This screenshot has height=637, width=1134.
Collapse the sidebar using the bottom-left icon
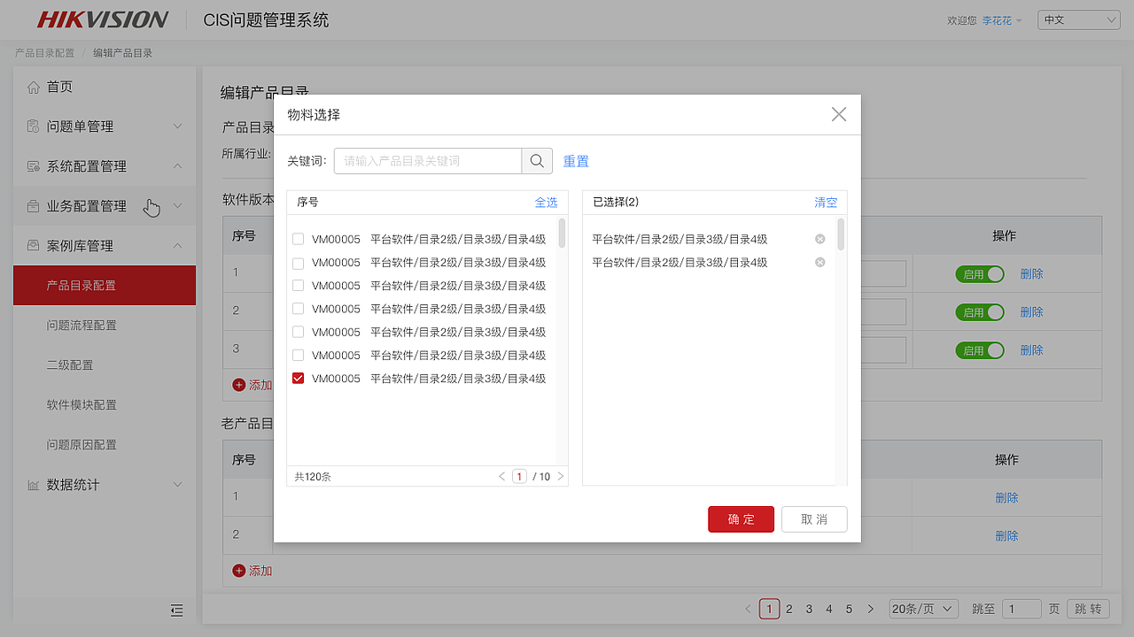pos(176,610)
